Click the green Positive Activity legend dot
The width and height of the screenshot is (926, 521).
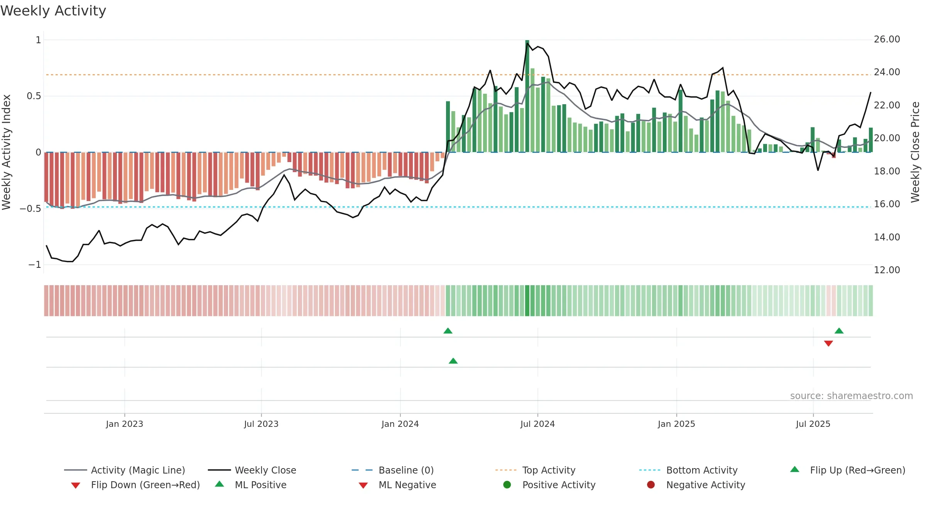507,485
